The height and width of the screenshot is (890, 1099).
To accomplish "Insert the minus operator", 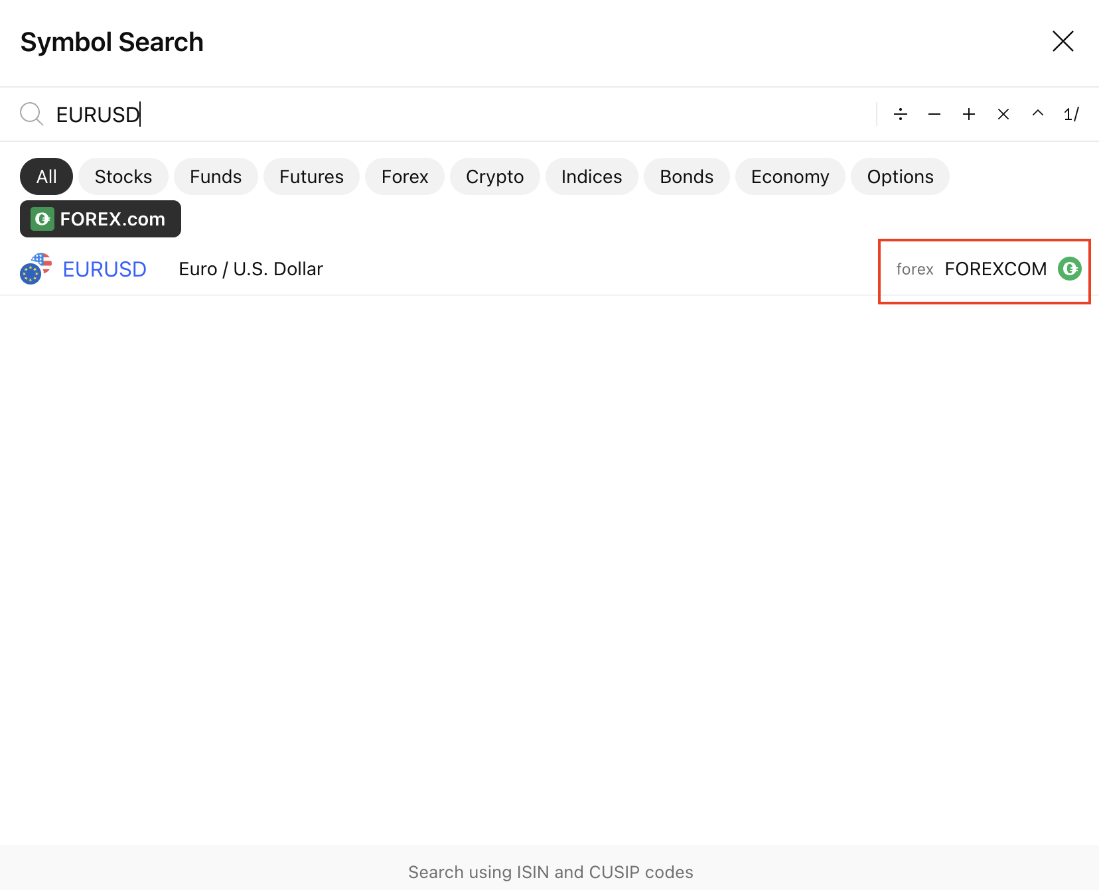I will click(934, 114).
